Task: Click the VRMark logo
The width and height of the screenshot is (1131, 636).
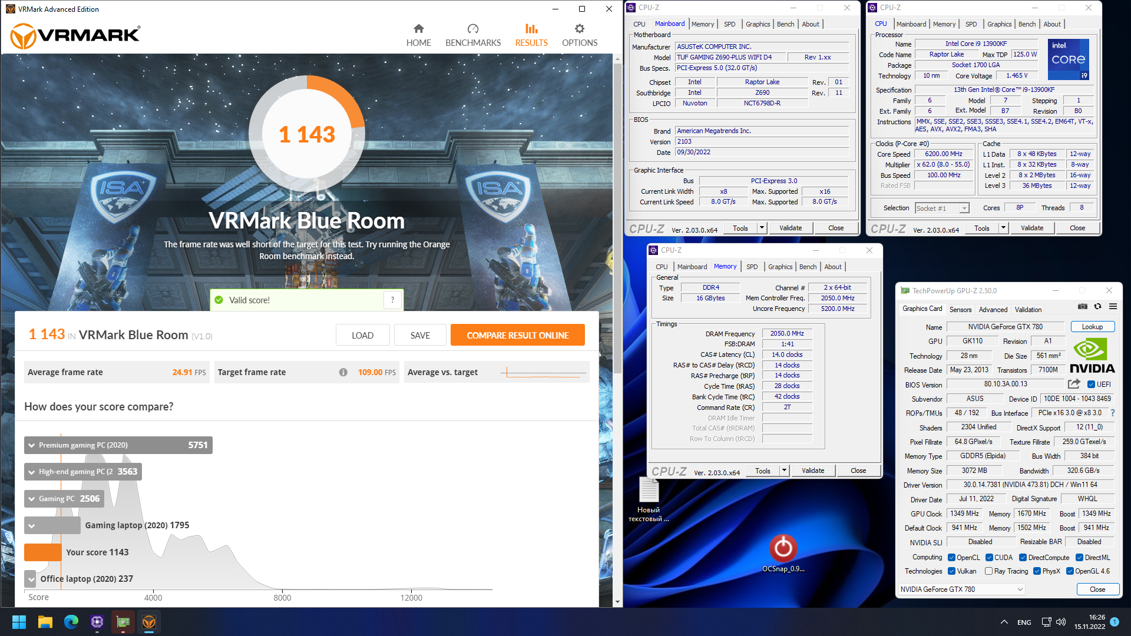Action: pyautogui.click(x=75, y=36)
